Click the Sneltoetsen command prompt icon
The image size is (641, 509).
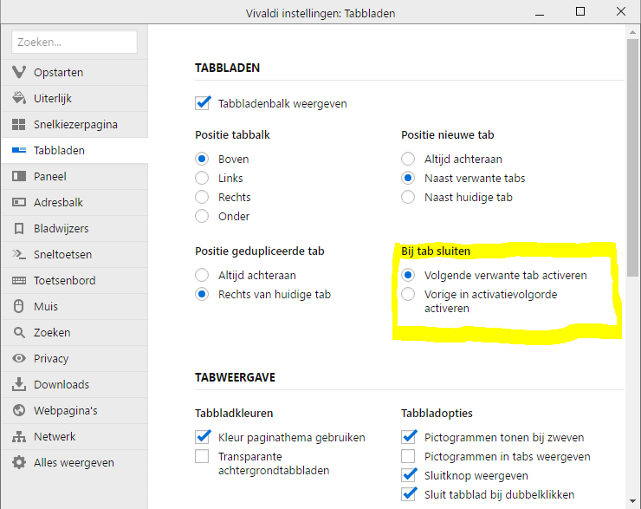(x=19, y=254)
